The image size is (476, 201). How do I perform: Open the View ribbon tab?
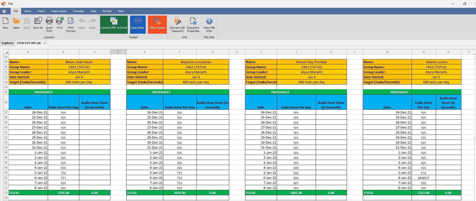click(x=121, y=11)
